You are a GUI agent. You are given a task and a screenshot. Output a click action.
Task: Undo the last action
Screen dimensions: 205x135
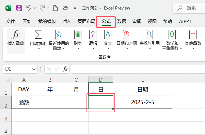pos(29,8)
